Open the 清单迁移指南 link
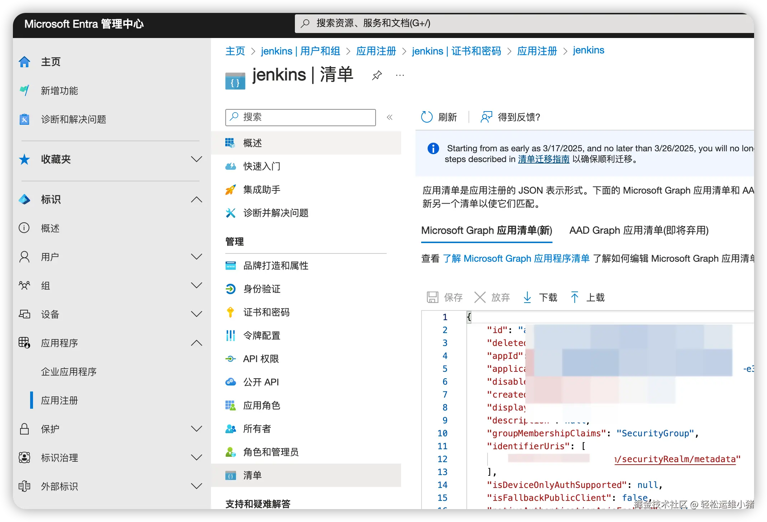Image resolution: width=767 pixels, height=522 pixels. coord(544,159)
